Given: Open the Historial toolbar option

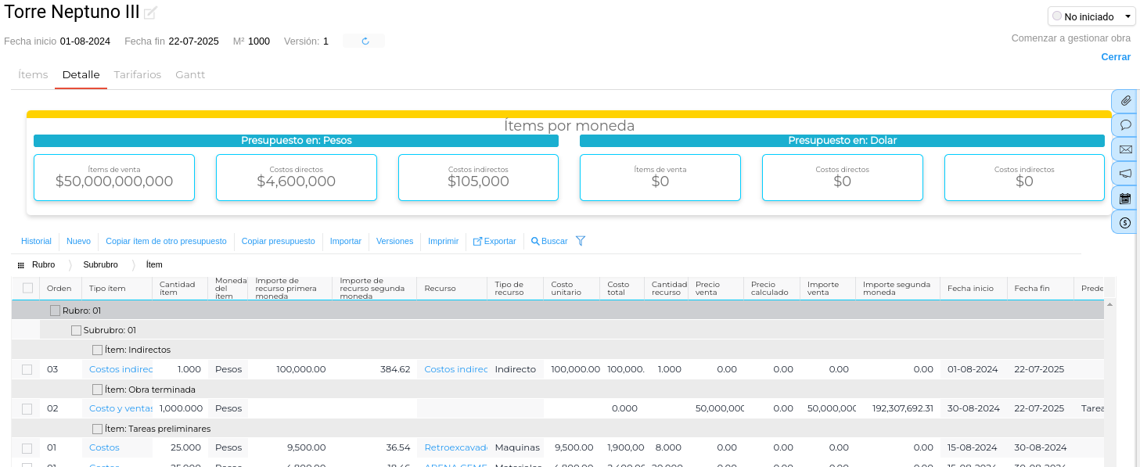Looking at the screenshot, I should pos(36,241).
